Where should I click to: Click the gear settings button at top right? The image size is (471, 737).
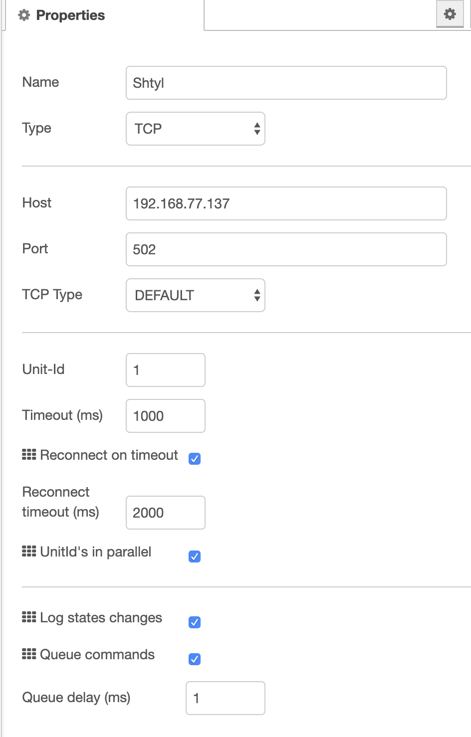[x=449, y=14]
